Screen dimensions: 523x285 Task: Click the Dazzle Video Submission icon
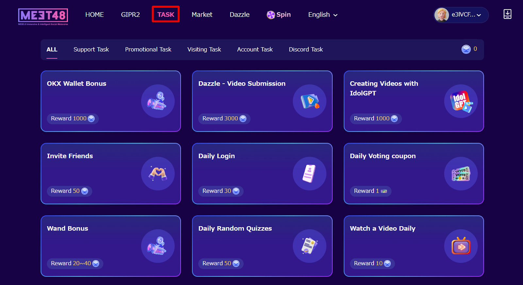click(x=309, y=101)
